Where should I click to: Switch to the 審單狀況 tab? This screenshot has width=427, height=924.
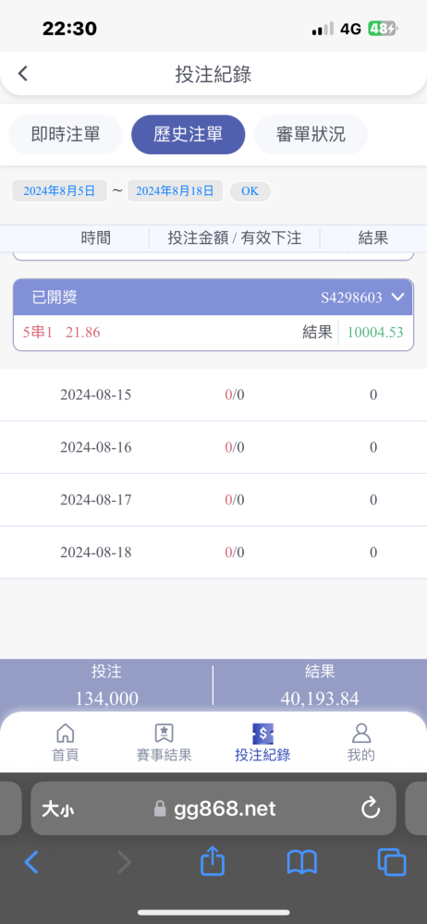[x=311, y=134]
